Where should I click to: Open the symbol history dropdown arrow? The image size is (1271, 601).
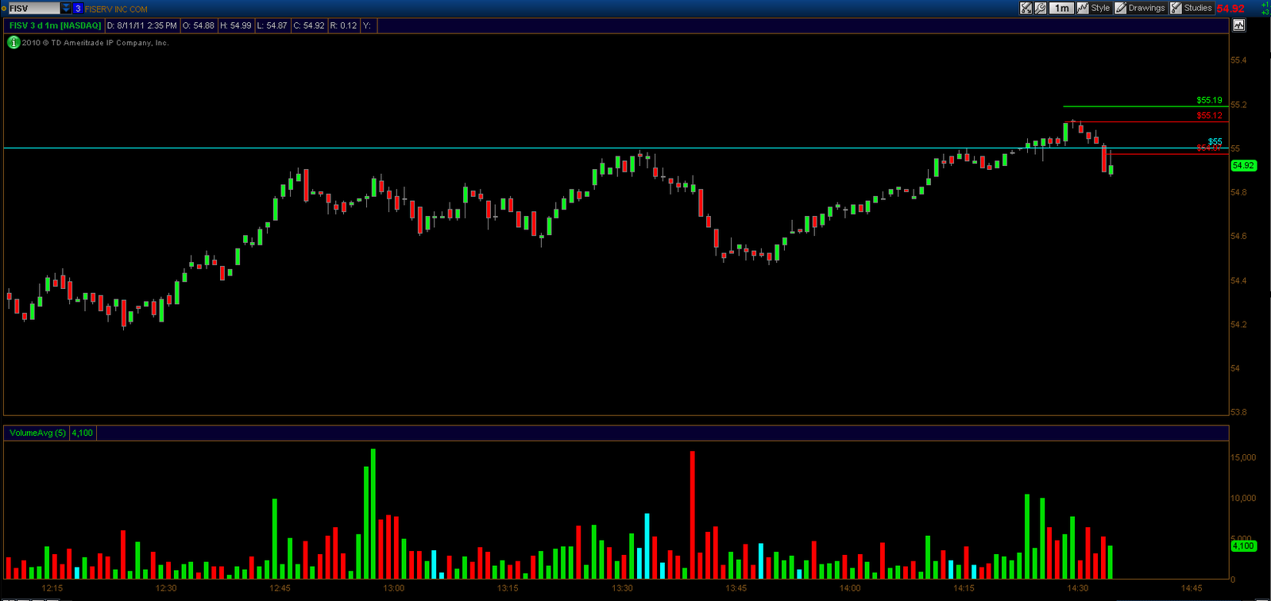[66, 8]
